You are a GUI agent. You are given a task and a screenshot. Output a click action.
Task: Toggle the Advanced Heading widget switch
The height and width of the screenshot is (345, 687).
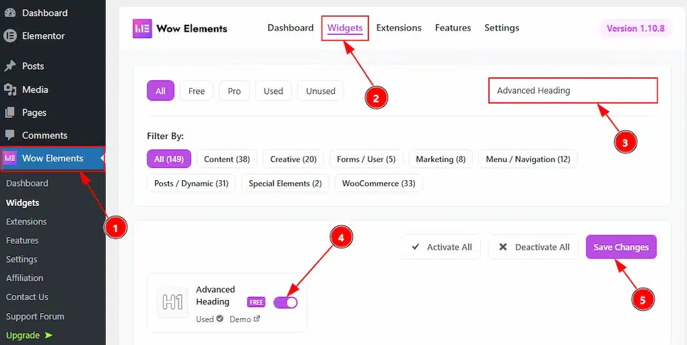pos(285,303)
